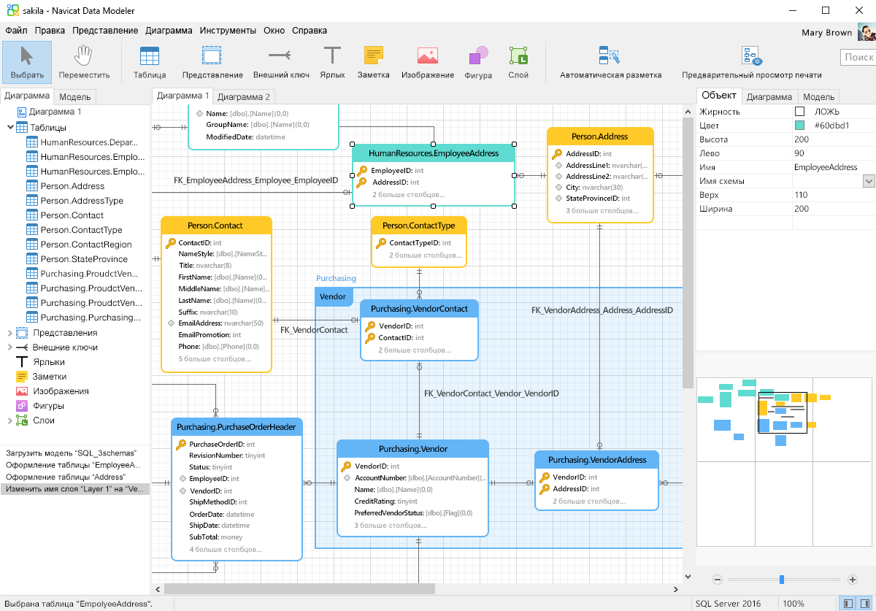Image resolution: width=876 pixels, height=611 pixels.
Task: Expand the Внешние ключи tree node
Action: (9, 347)
